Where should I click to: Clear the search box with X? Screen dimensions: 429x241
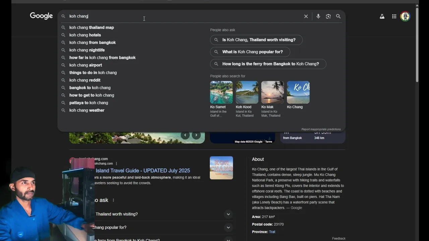306,16
